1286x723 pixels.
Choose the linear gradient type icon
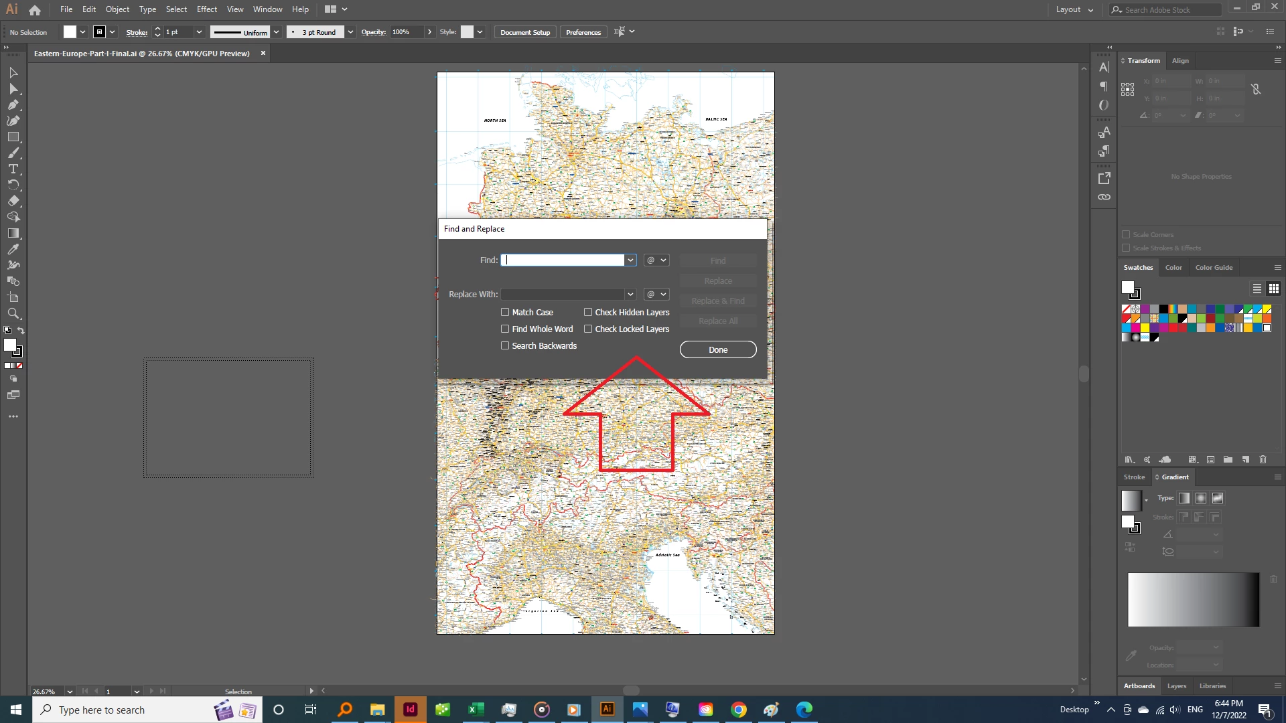pos(1184,498)
